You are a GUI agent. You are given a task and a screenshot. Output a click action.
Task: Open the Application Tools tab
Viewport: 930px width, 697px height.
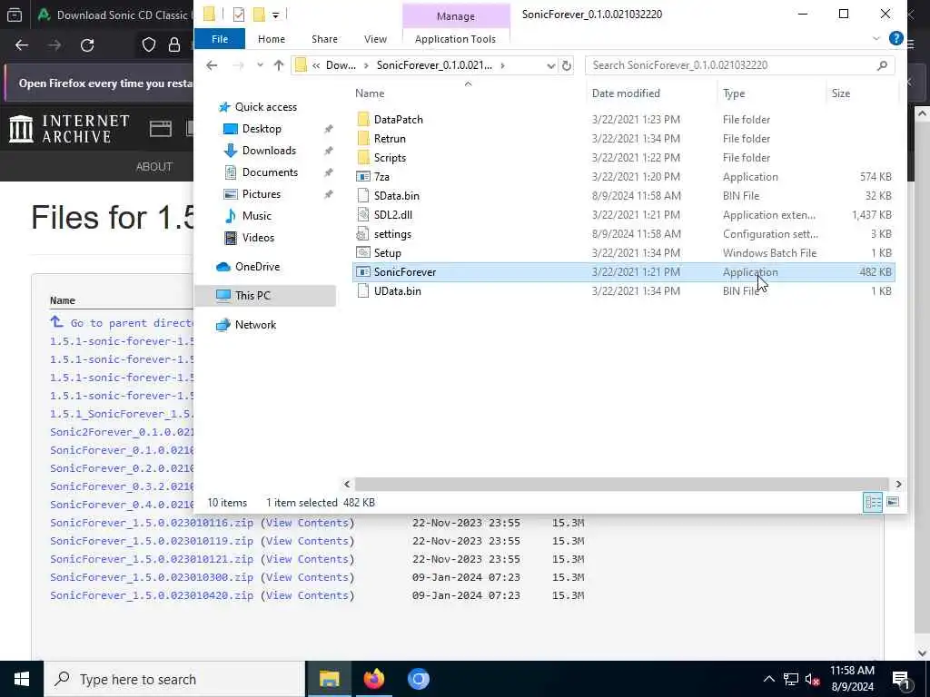[455, 38]
